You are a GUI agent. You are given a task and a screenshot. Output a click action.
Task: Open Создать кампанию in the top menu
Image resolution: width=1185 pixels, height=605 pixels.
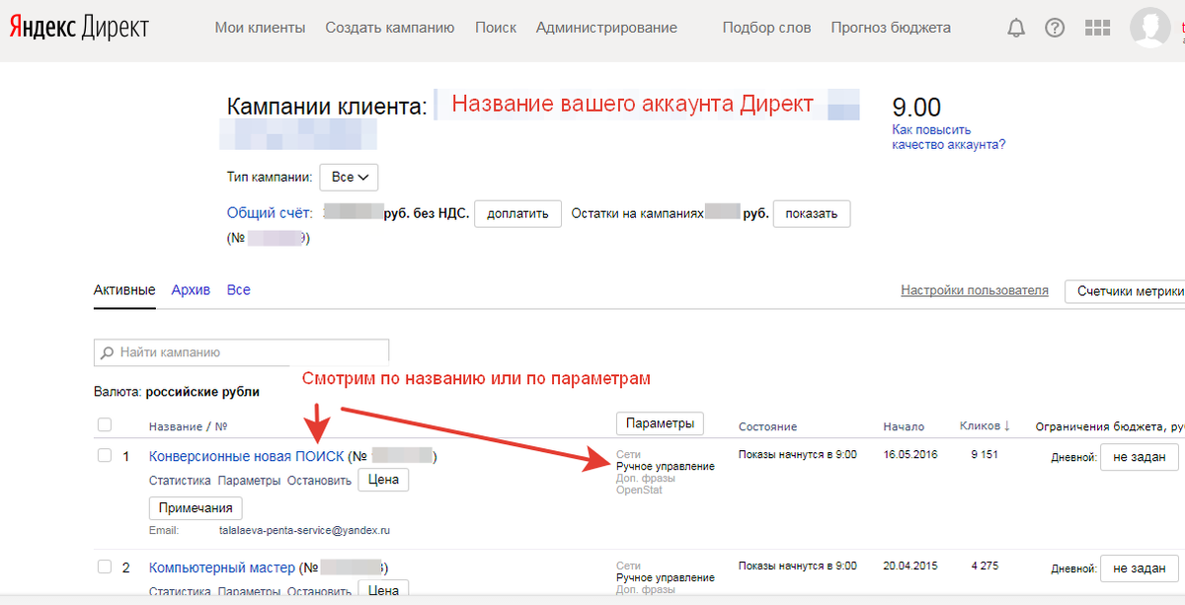(390, 28)
